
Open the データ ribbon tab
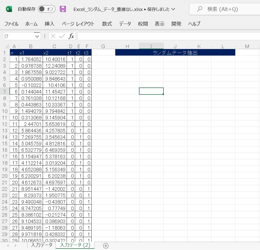[x=125, y=24]
